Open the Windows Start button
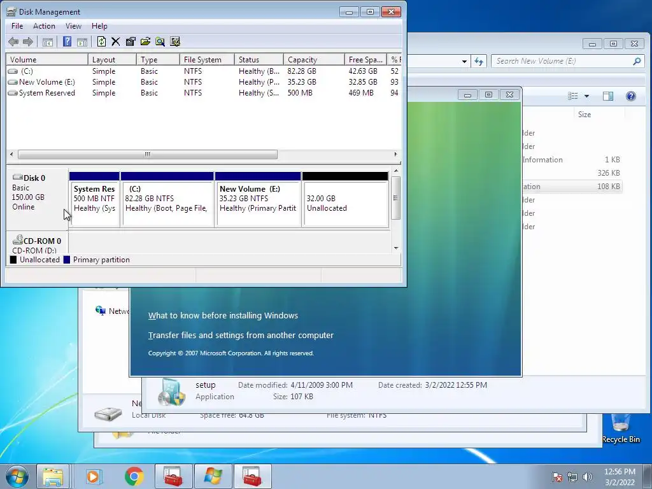652x489 pixels. coord(17,476)
